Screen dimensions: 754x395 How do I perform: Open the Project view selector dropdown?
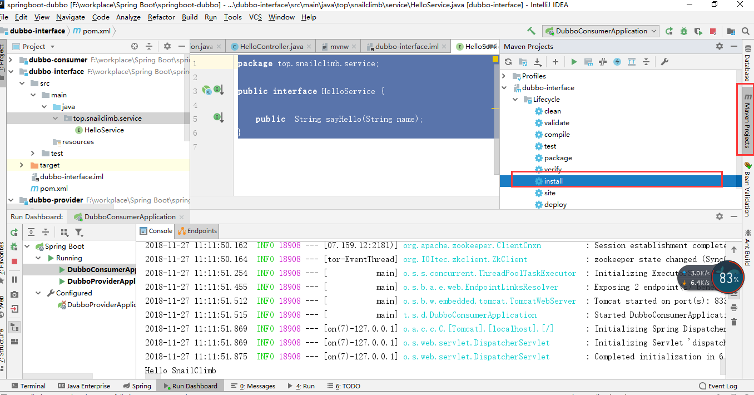tap(33, 47)
